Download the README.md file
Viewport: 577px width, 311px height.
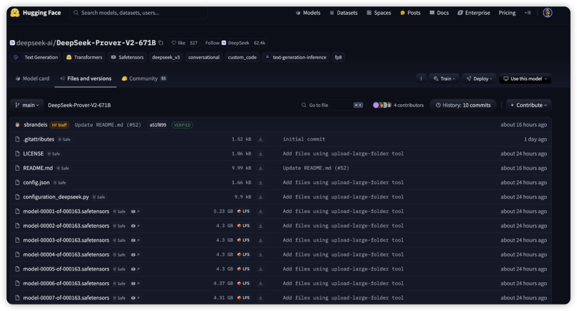[x=260, y=168]
